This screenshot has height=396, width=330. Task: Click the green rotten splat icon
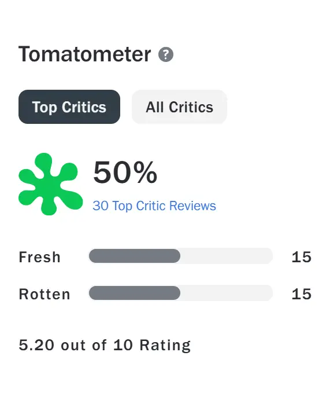[51, 184]
